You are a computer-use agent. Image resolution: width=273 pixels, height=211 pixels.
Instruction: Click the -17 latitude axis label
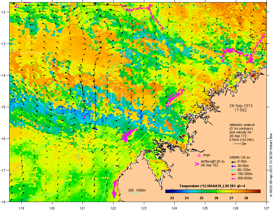click(x=3, y=170)
